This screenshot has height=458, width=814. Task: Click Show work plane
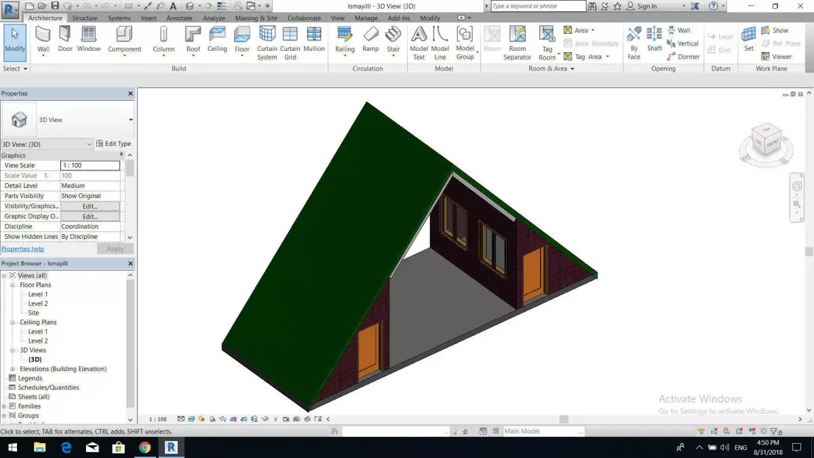[775, 31]
